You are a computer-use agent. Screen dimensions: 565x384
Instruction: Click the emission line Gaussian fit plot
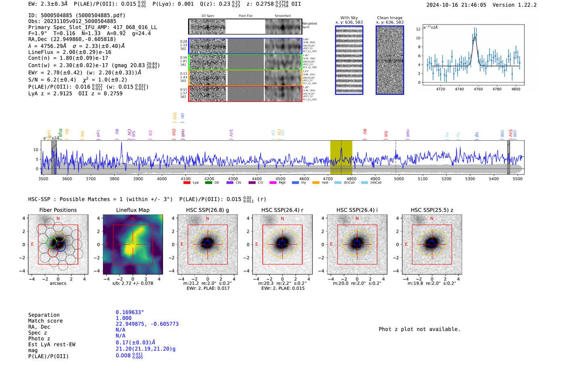473,55
